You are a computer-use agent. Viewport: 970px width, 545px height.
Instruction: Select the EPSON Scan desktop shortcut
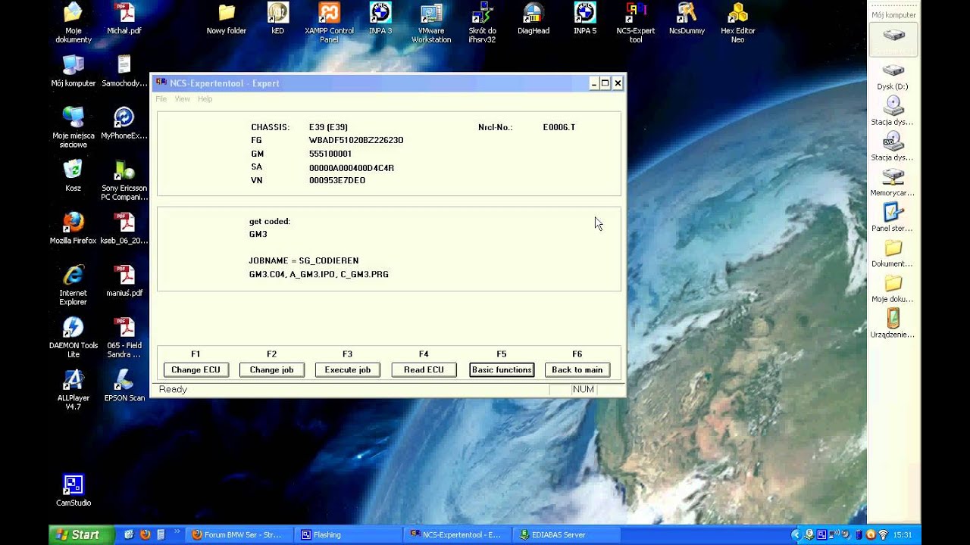(x=124, y=385)
